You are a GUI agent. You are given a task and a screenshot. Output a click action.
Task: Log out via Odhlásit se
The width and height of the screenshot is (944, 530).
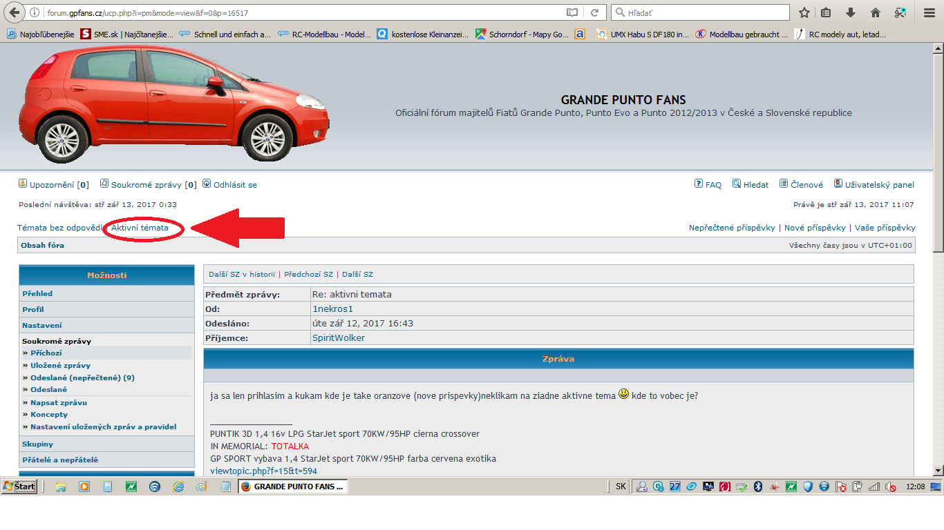tap(229, 185)
